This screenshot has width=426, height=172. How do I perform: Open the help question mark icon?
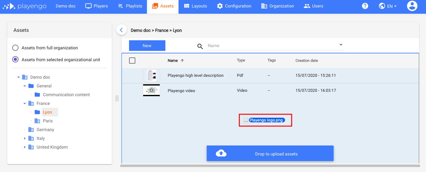pos(365,6)
